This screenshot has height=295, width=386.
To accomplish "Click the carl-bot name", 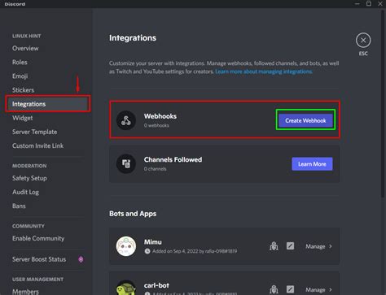I will pyautogui.click(x=156, y=285).
